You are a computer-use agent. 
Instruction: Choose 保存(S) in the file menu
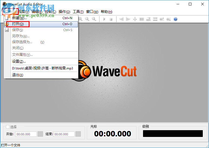click(x=41, y=30)
